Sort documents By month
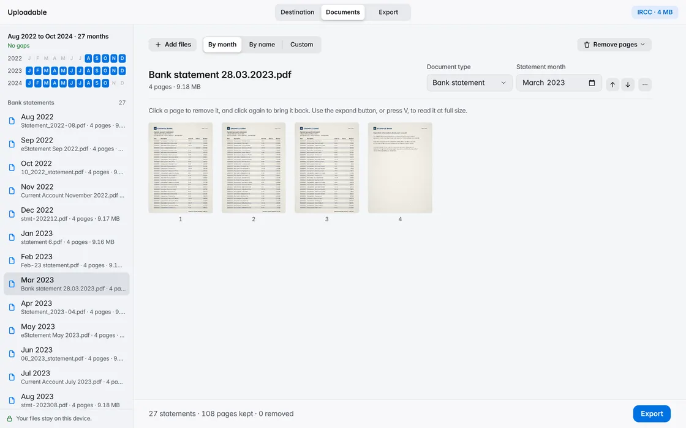This screenshot has width=686, height=428. point(222,45)
